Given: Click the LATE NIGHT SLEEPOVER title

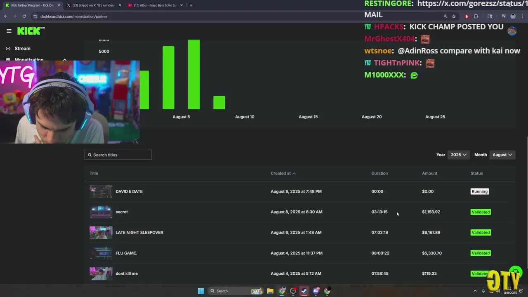Looking at the screenshot, I should coord(139,233).
